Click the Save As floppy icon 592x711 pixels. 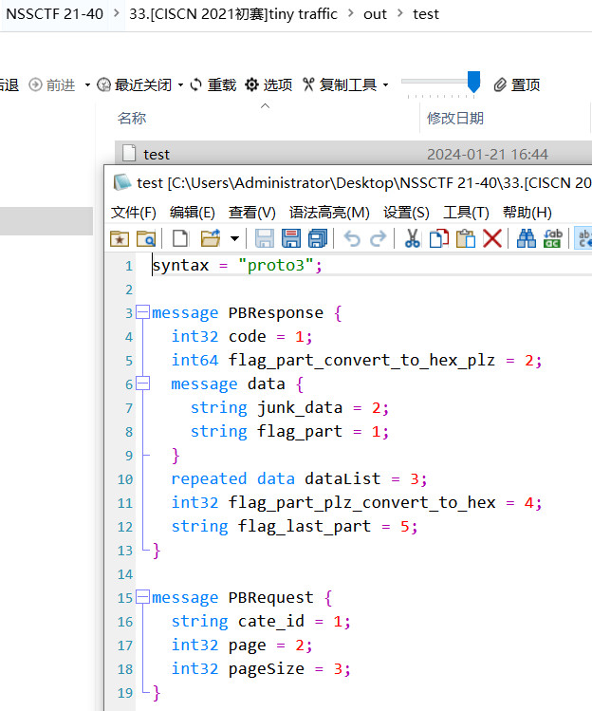[x=291, y=238]
